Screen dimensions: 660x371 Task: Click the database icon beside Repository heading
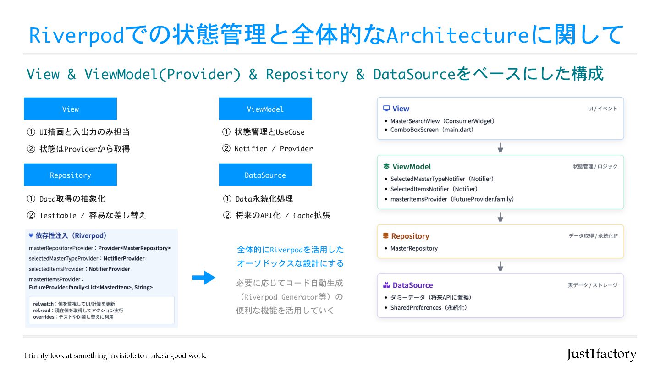386,236
